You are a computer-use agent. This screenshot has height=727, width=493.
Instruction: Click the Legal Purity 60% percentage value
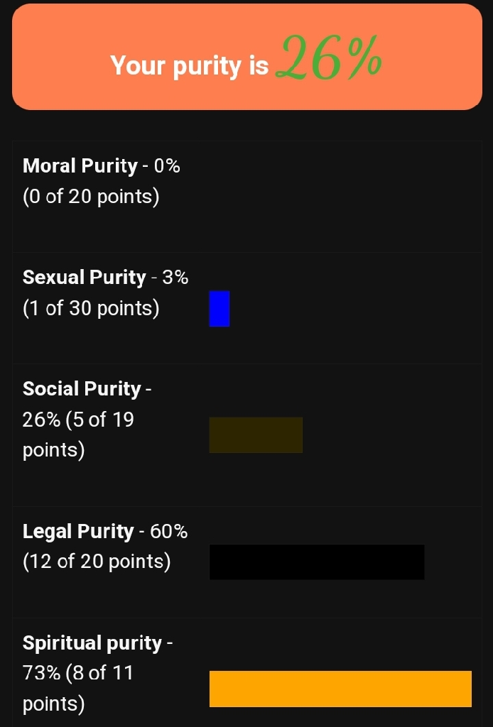click(169, 531)
